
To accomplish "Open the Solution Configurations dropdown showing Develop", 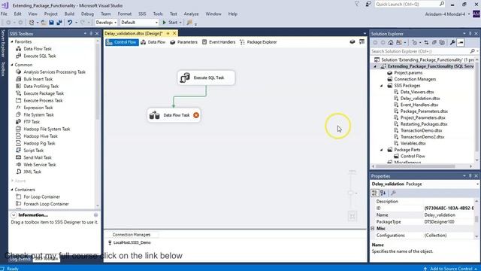I will [x=106, y=23].
